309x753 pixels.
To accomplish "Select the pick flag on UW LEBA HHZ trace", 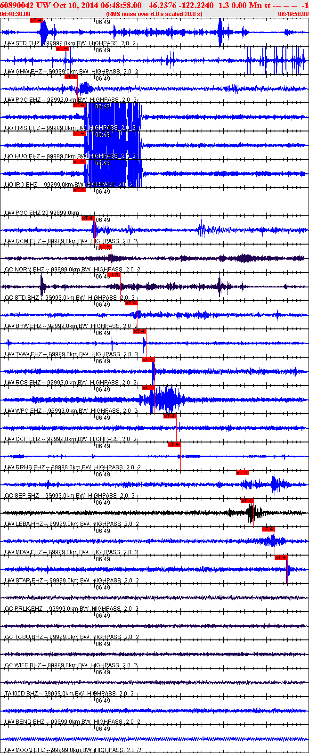I will click(247, 501).
